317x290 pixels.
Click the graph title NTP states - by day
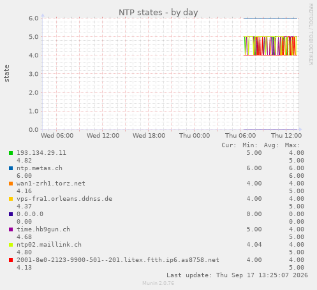(x=158, y=13)
